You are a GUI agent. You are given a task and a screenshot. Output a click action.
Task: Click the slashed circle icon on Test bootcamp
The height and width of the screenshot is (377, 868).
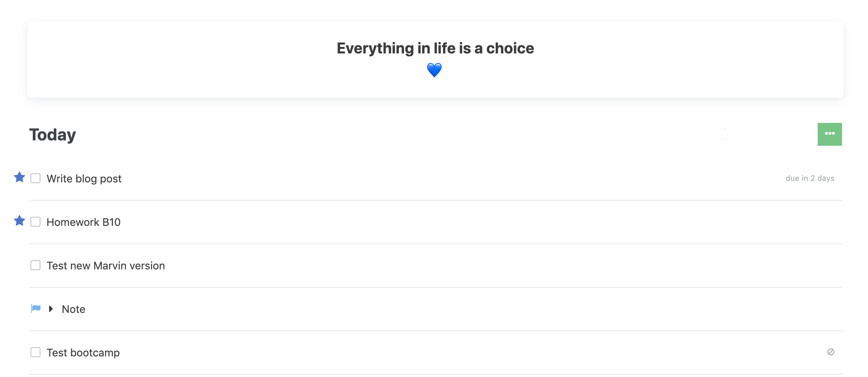[831, 352]
